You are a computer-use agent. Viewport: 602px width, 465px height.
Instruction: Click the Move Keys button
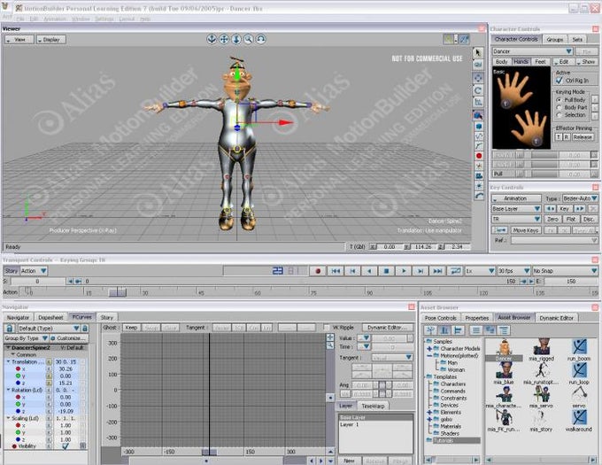526,230
